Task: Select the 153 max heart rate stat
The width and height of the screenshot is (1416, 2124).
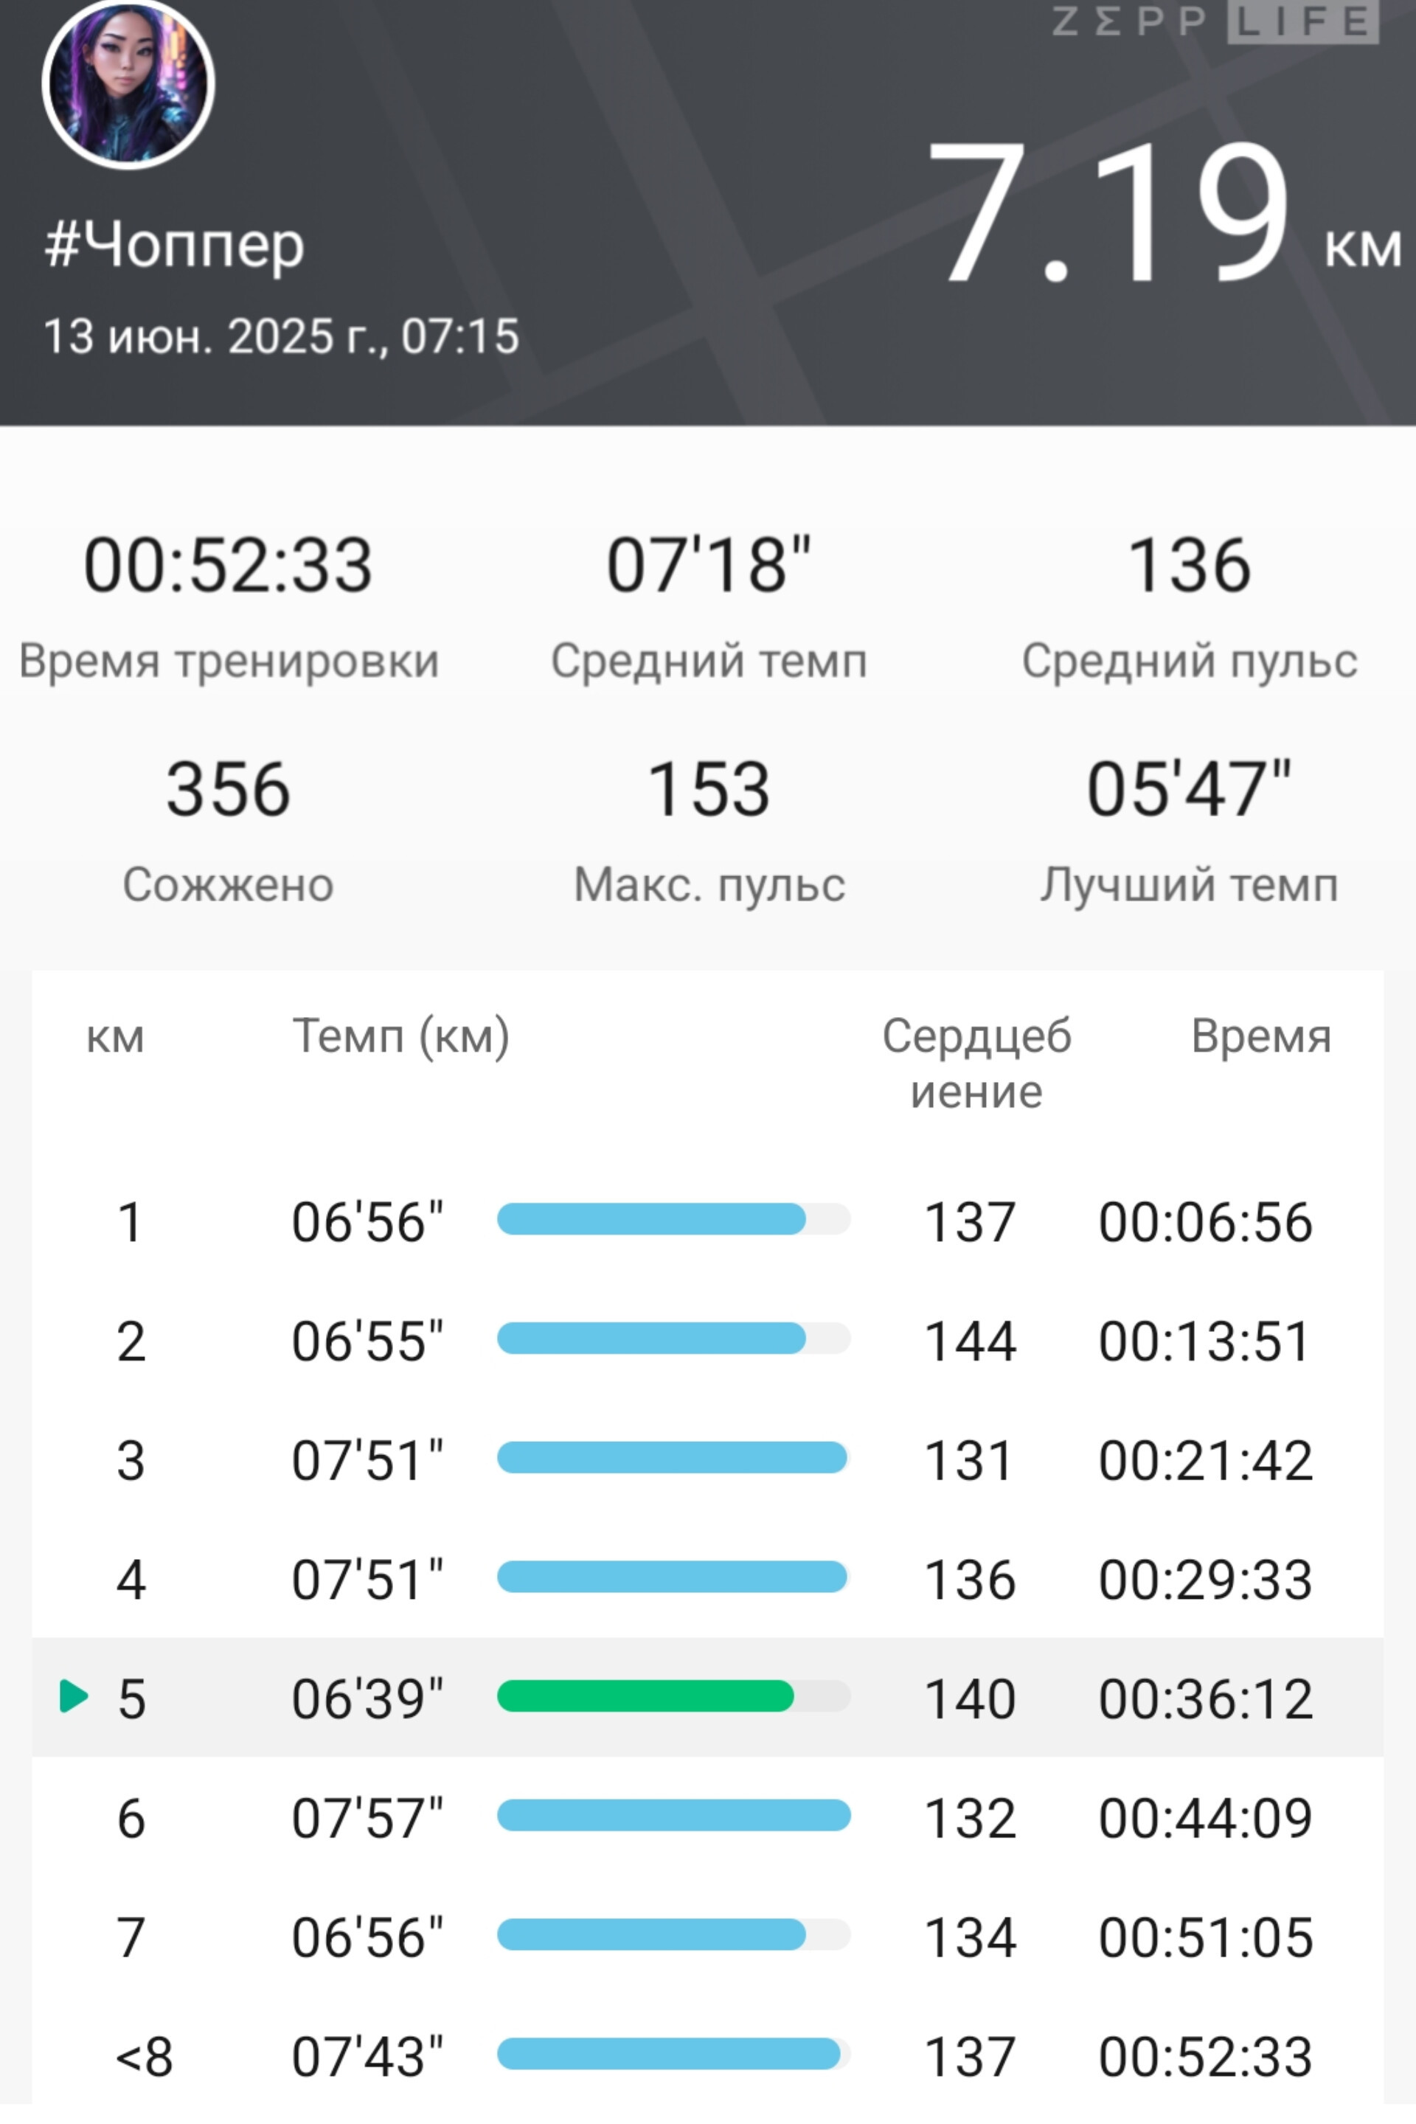Action: tap(709, 789)
